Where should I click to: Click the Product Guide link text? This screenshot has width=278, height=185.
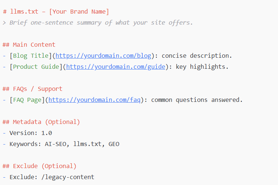tap(36, 67)
